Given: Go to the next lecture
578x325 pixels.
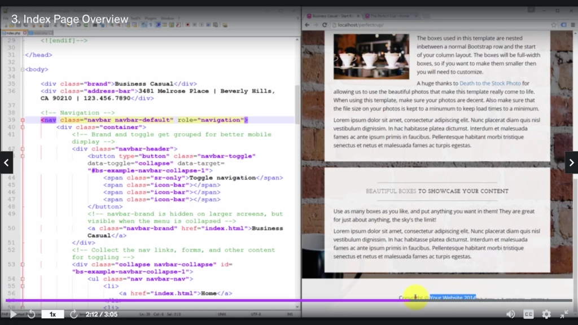Looking at the screenshot, I should tap(571, 162).
